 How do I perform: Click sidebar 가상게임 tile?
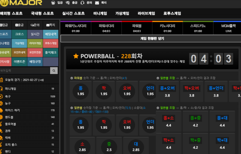point(20,43)
